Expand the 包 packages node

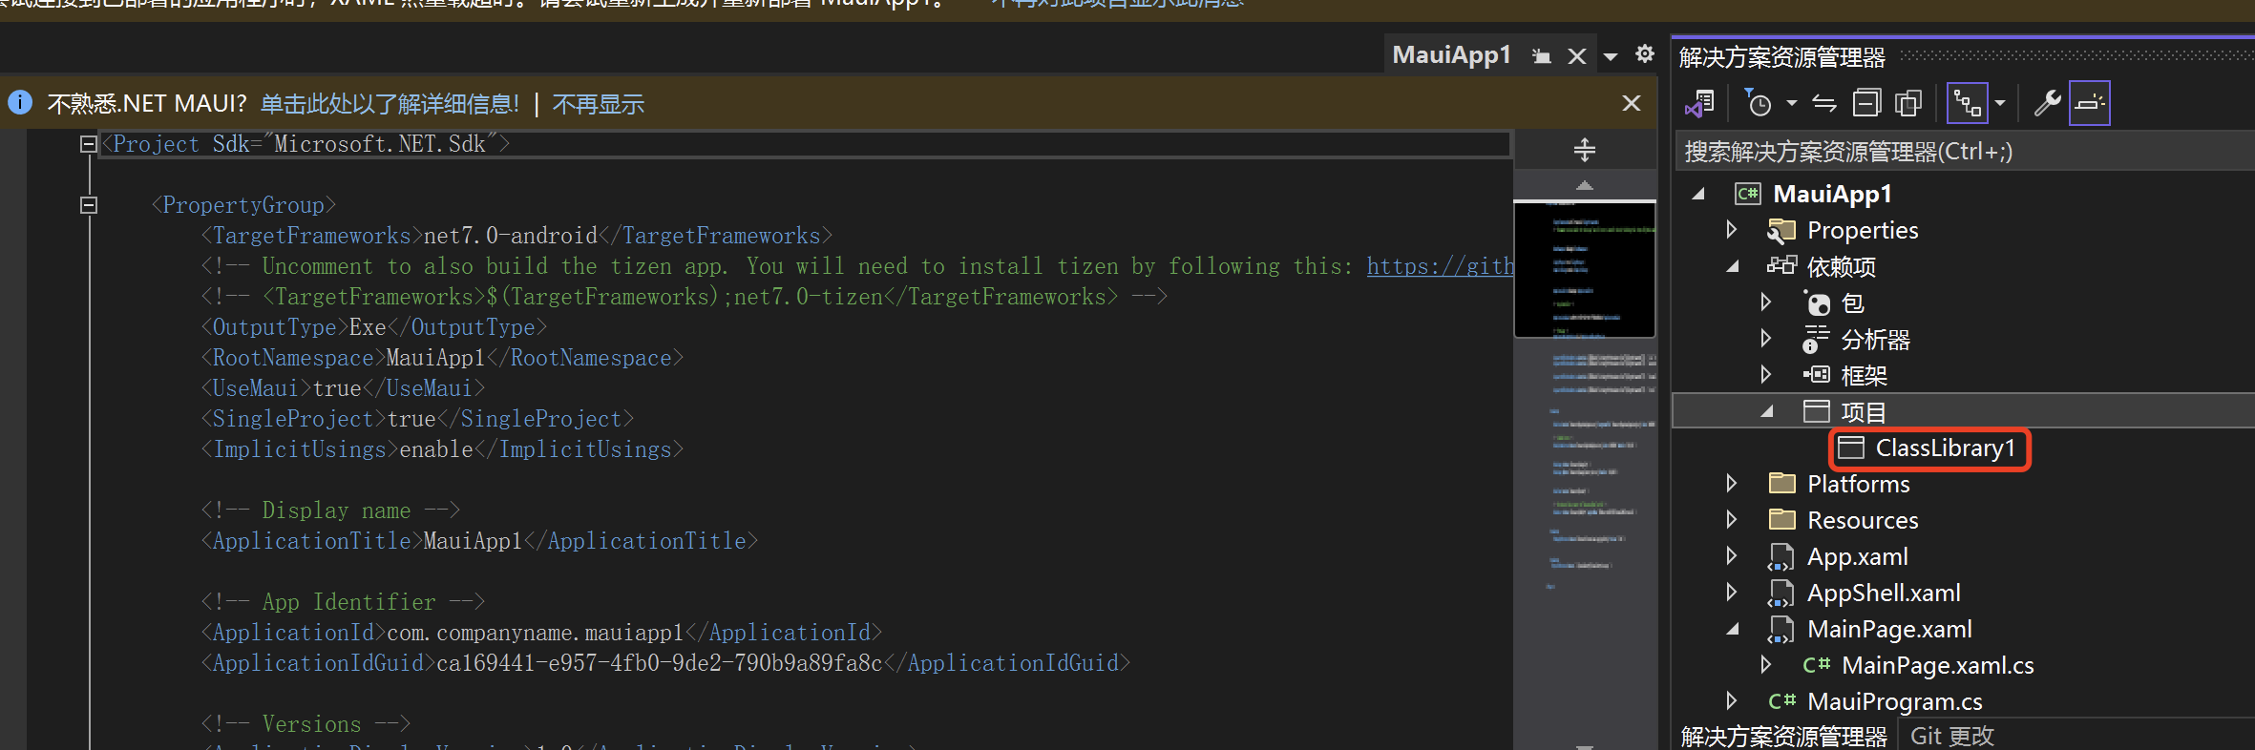(1765, 302)
